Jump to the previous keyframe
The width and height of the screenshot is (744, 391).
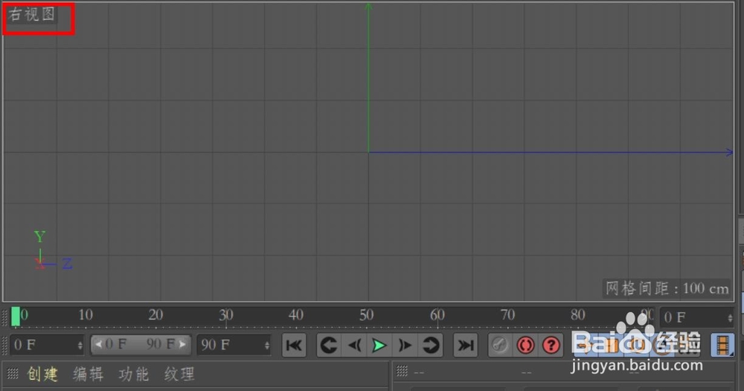[328, 345]
